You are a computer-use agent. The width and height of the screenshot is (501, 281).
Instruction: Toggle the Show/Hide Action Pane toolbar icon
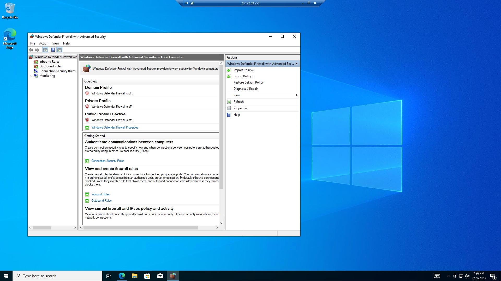[59, 50]
